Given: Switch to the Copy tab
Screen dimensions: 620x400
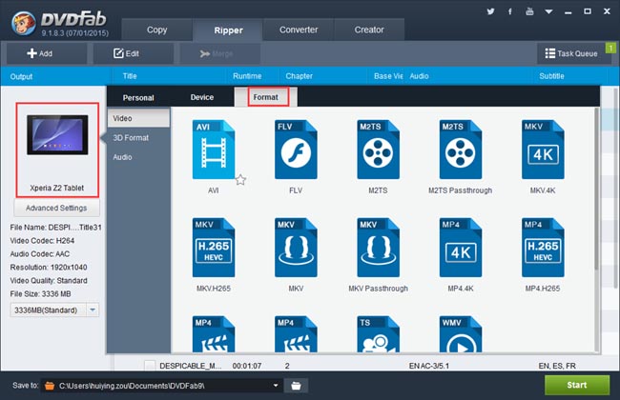Looking at the screenshot, I should tap(157, 30).
